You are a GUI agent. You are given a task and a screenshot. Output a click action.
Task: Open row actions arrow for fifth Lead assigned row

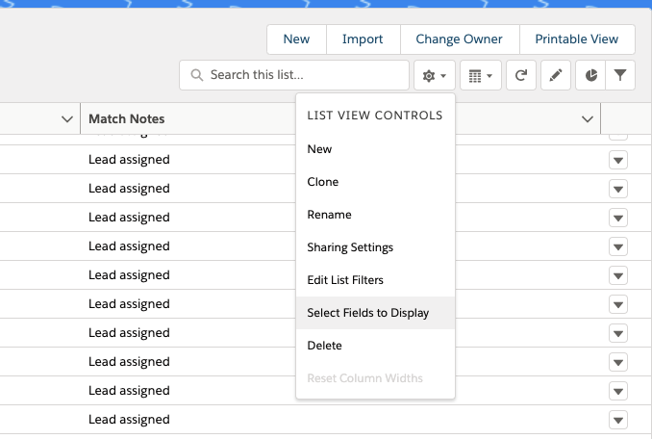(x=618, y=275)
